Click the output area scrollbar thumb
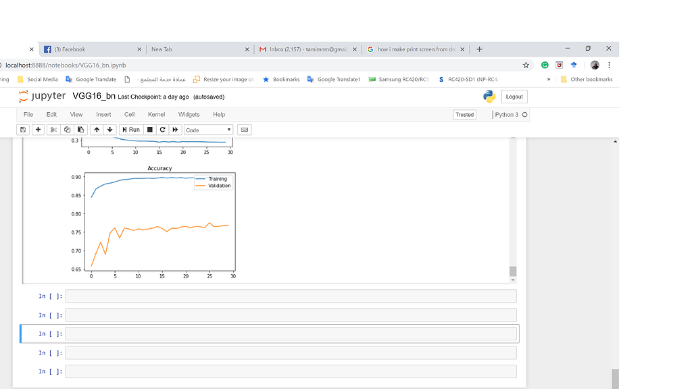Image resolution: width=692 pixels, height=389 pixels. click(x=512, y=271)
